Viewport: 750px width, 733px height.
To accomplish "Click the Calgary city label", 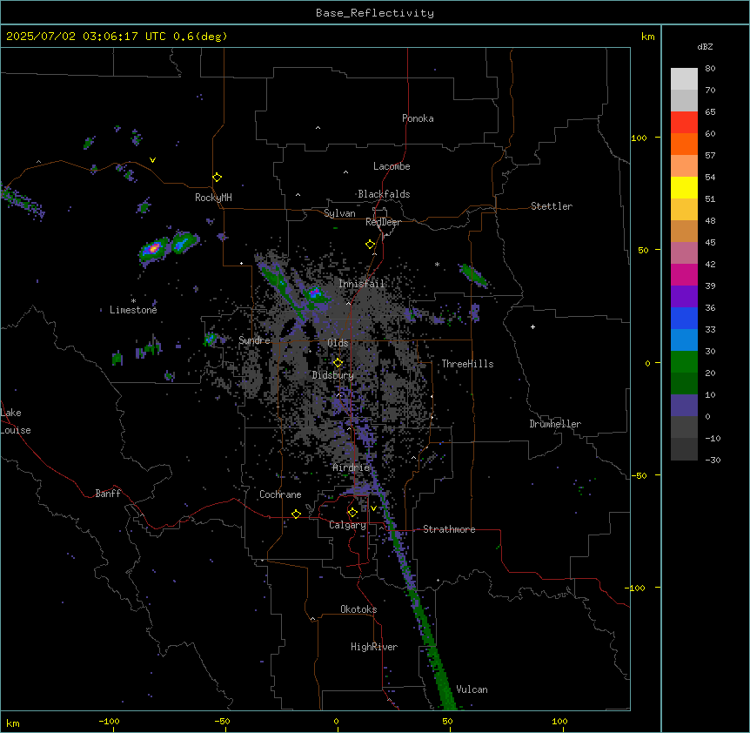I will pos(347,525).
